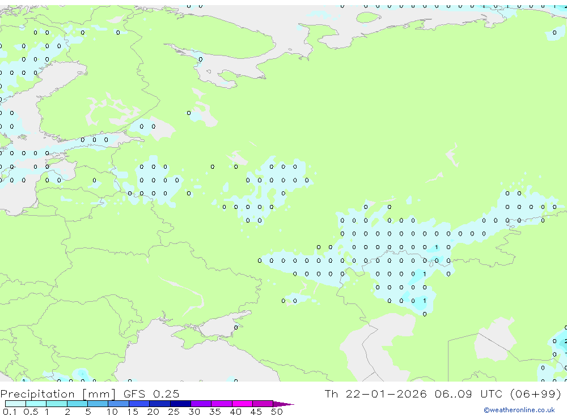The image size is (567, 415).
Task: Click the '0.5' legend scale label
Action: pyautogui.click(x=31, y=412)
